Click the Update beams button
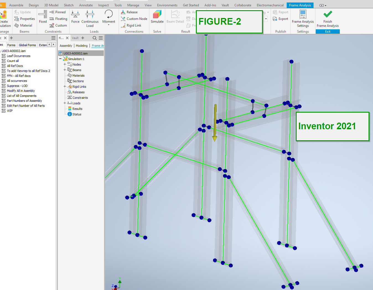The width and height of the screenshot is (373, 290). tap(22, 12)
